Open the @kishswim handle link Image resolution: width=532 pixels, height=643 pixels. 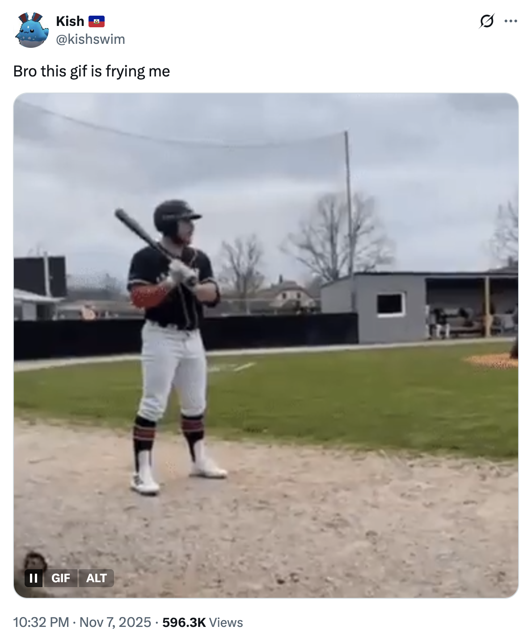pos(90,39)
